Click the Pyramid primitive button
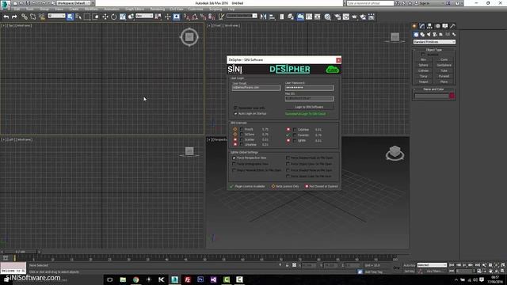This screenshot has height=285, width=507. (444, 76)
